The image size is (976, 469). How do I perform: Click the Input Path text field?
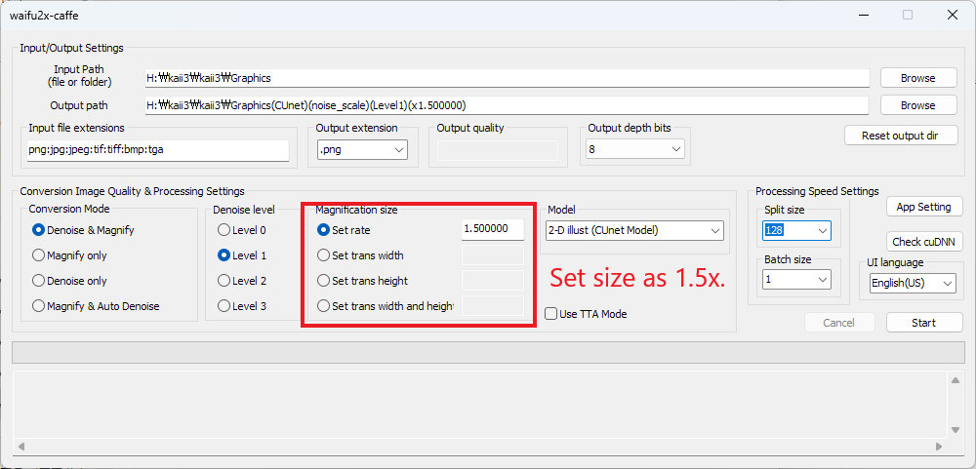pos(507,78)
